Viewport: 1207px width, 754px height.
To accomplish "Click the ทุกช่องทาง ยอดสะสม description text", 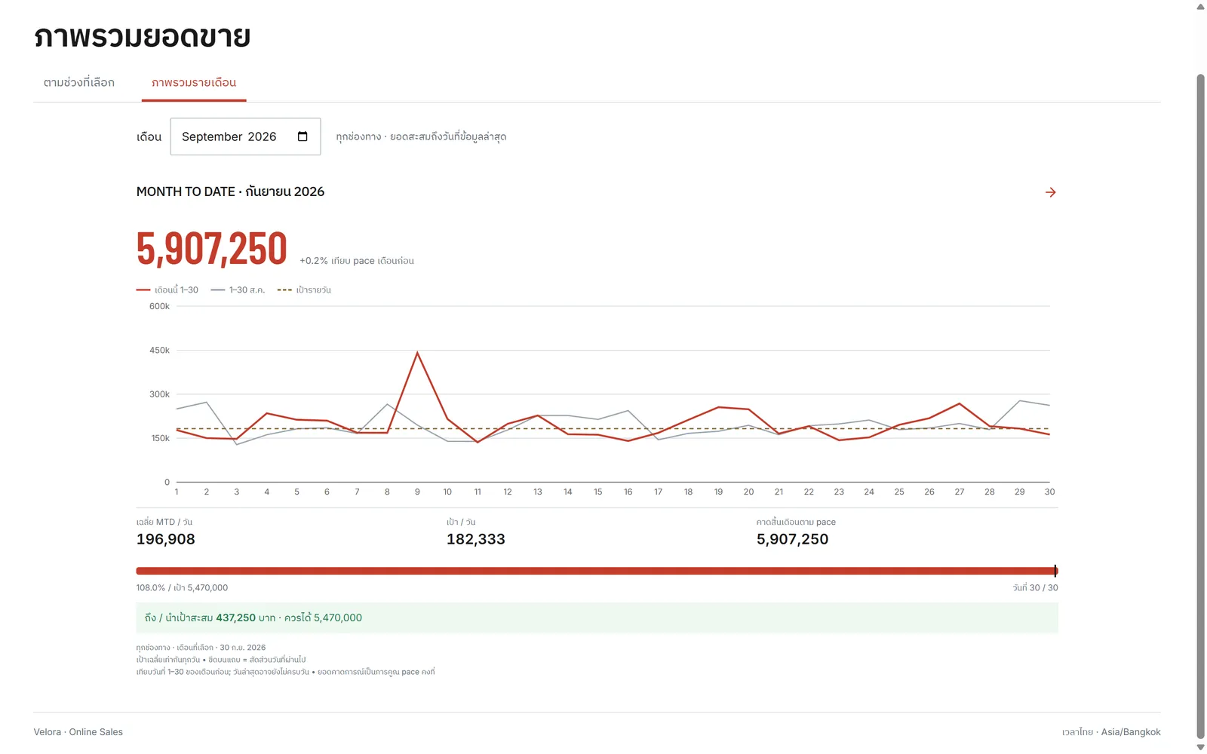I will (421, 136).
